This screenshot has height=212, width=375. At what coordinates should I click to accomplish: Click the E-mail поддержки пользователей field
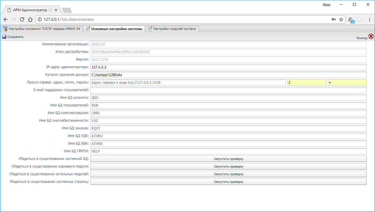click(228, 90)
